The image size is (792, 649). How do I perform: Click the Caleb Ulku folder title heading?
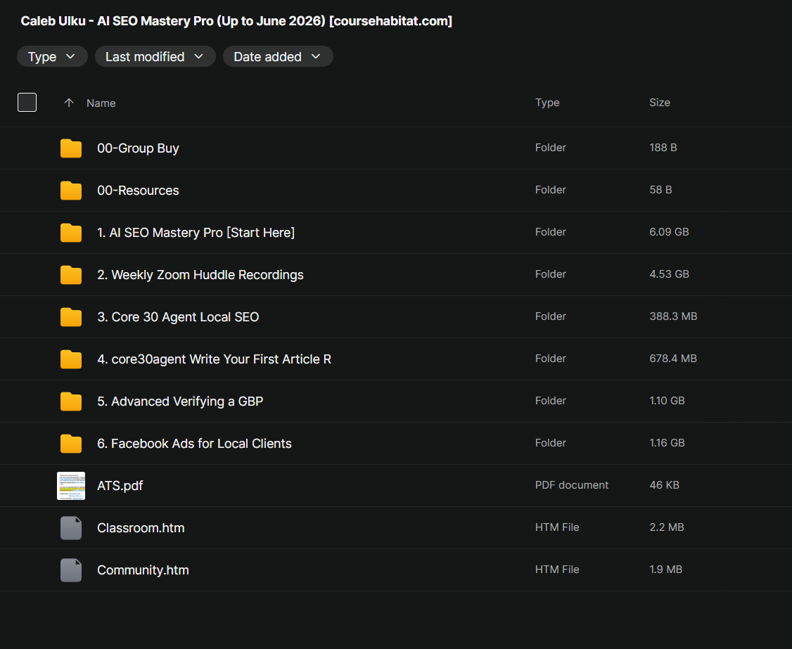point(236,20)
